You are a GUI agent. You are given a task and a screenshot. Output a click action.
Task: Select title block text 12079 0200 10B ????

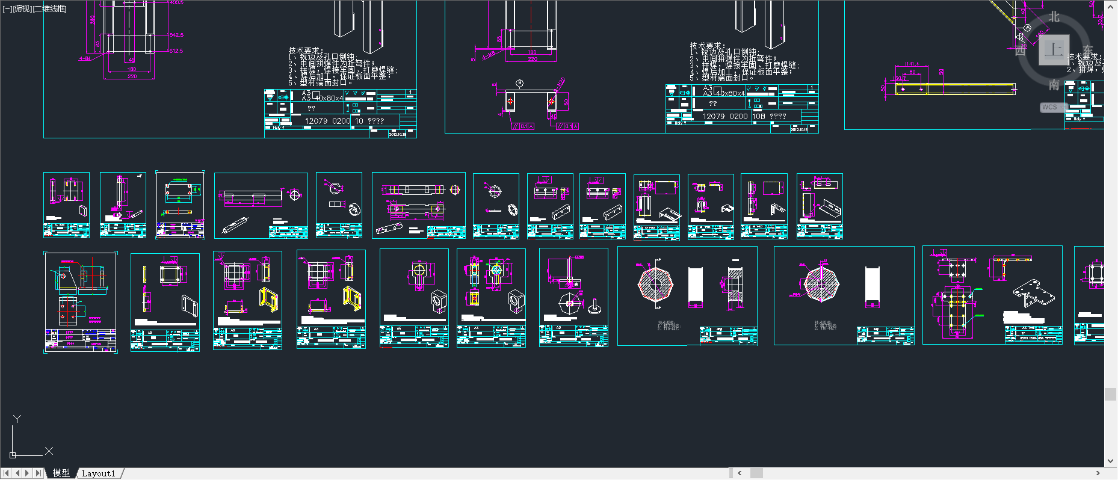pos(744,116)
